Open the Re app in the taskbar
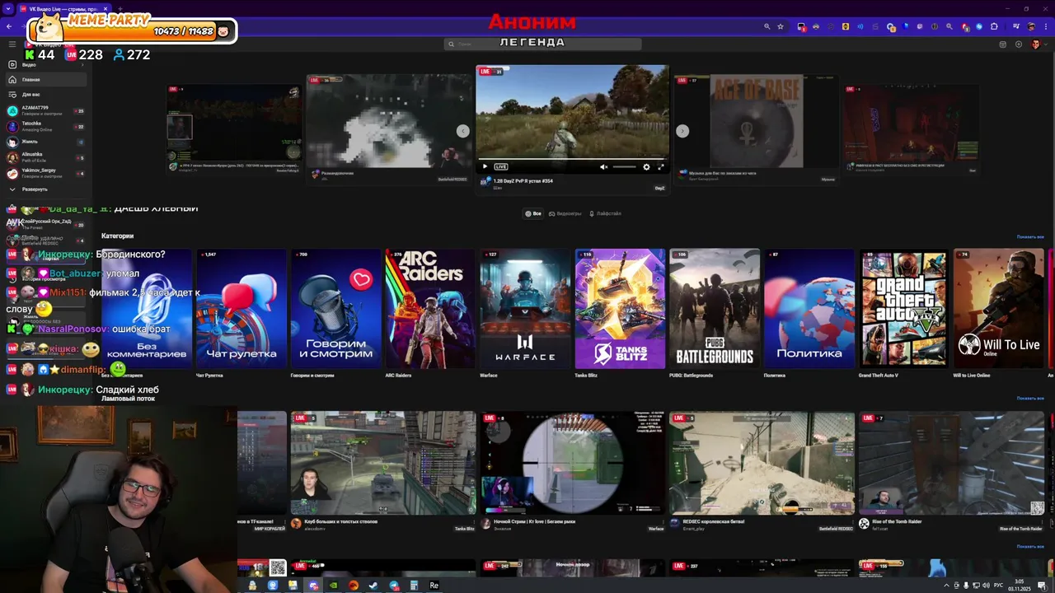 point(434,586)
